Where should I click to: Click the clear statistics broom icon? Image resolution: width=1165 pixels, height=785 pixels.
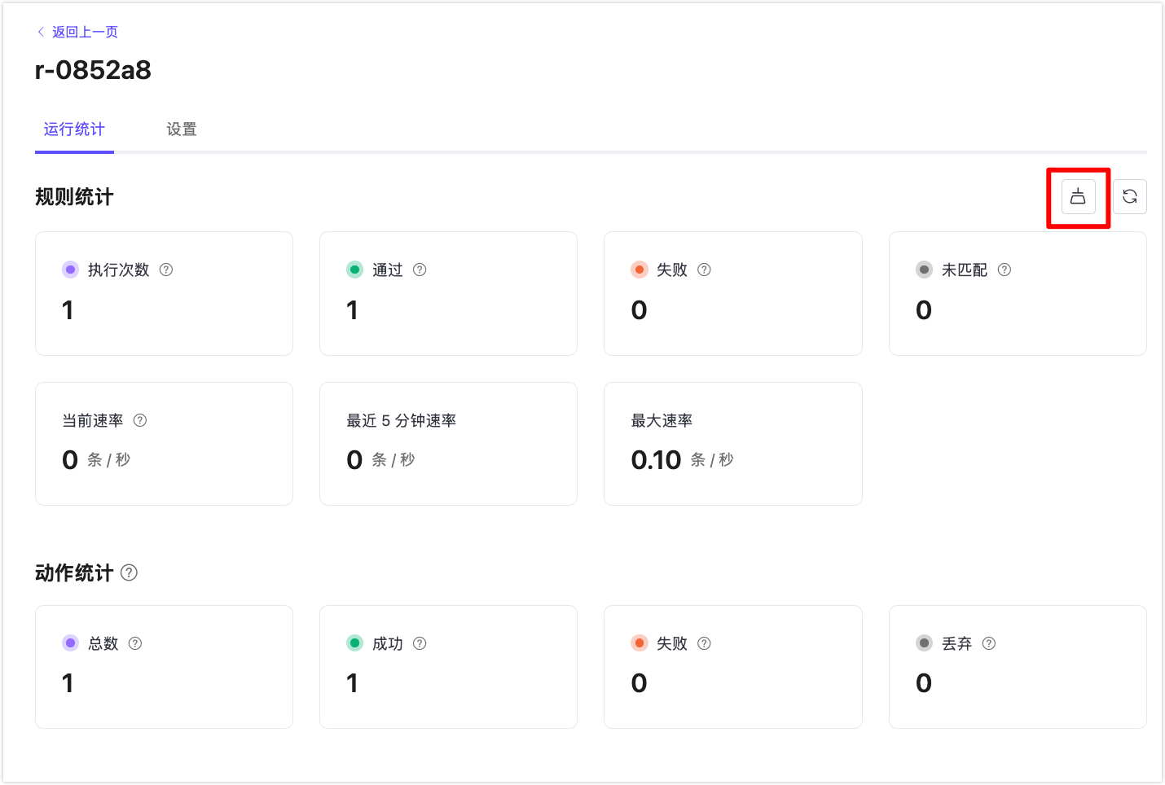pos(1077,196)
